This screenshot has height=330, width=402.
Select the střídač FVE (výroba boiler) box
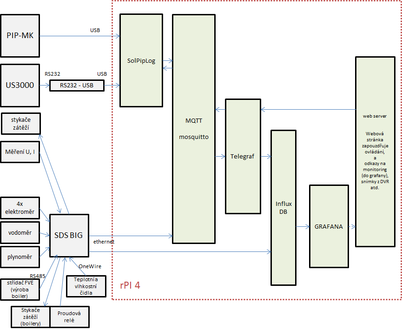point(20,290)
